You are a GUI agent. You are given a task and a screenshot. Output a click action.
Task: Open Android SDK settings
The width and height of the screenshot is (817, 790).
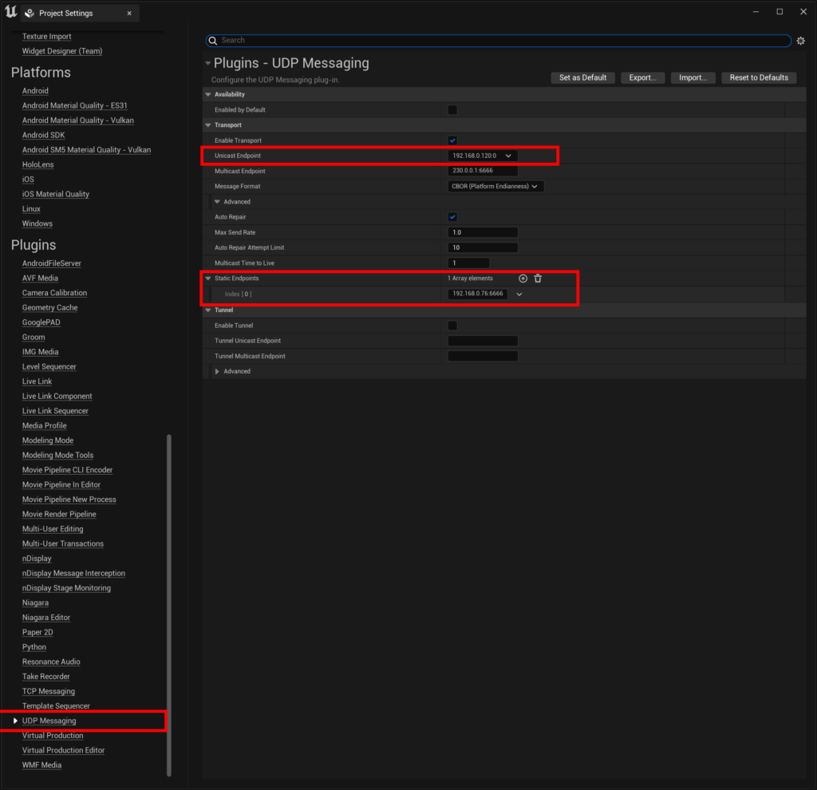(43, 135)
